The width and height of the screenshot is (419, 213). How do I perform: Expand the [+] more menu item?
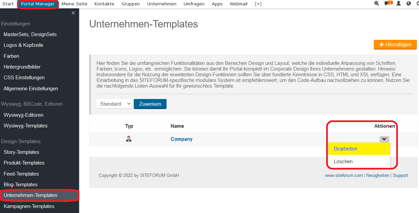(x=258, y=4)
